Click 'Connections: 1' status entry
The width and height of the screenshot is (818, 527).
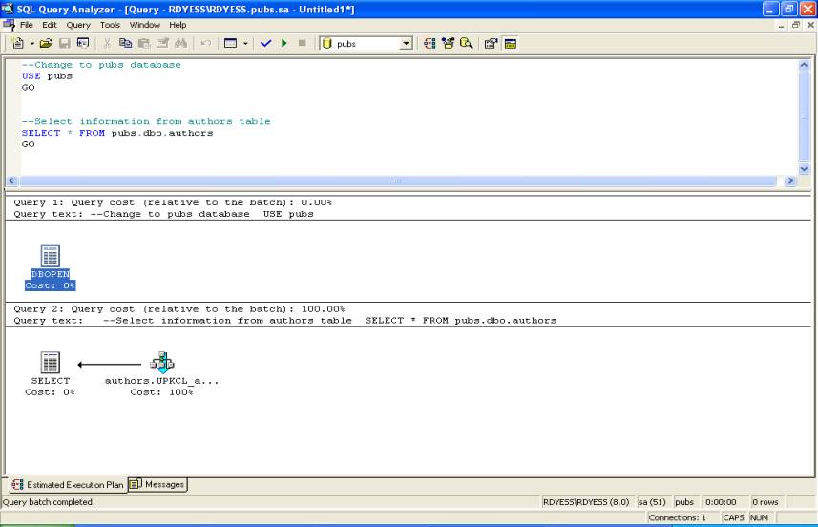click(677, 517)
